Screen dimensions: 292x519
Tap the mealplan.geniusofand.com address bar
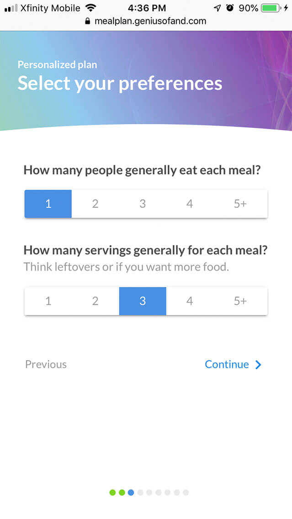(150, 21)
